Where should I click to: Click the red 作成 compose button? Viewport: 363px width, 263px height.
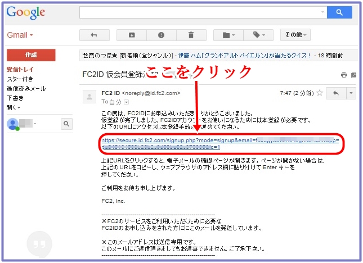pyautogui.click(x=31, y=55)
